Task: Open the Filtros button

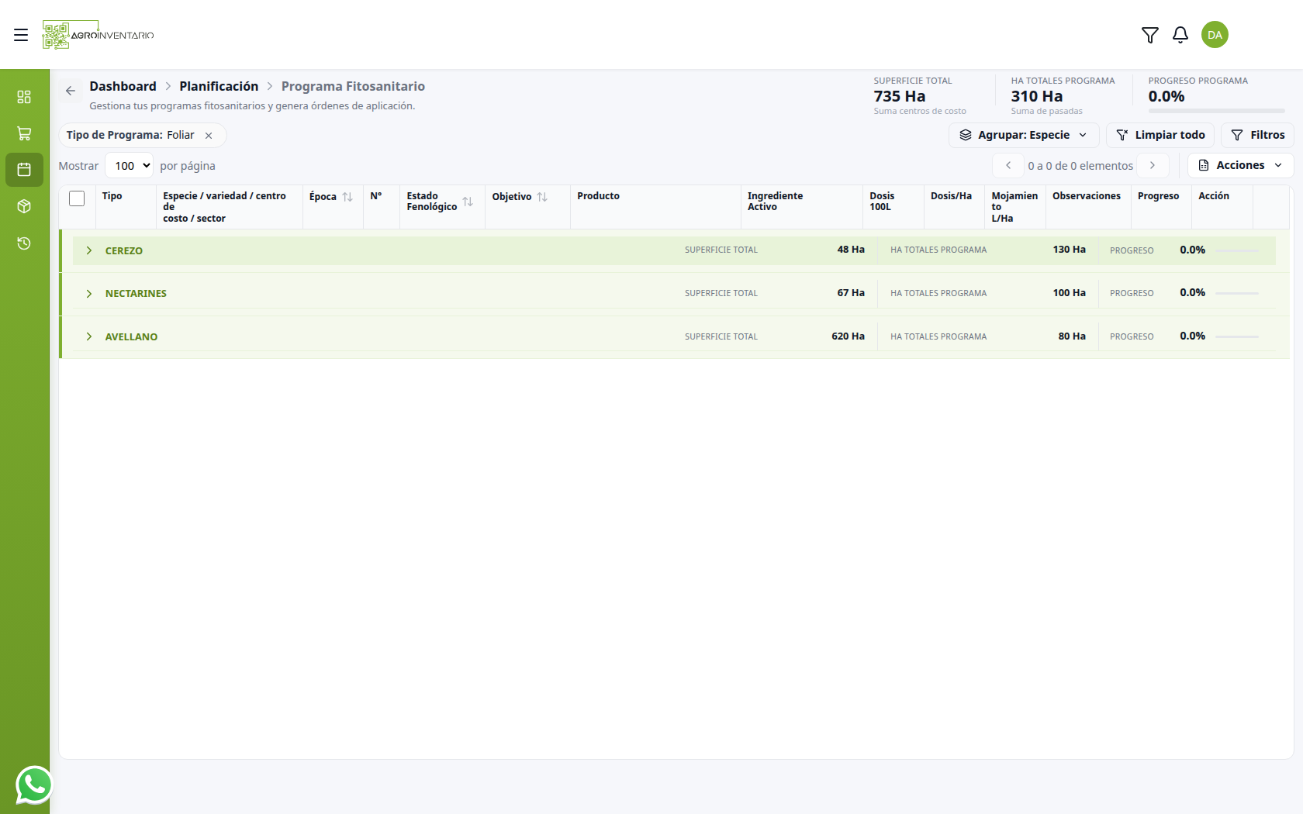Action: (x=1258, y=135)
